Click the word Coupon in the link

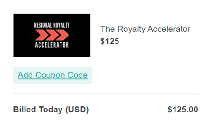50,75
